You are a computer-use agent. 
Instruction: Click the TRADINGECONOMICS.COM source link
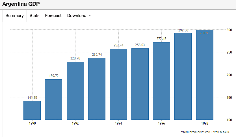pos(196,132)
